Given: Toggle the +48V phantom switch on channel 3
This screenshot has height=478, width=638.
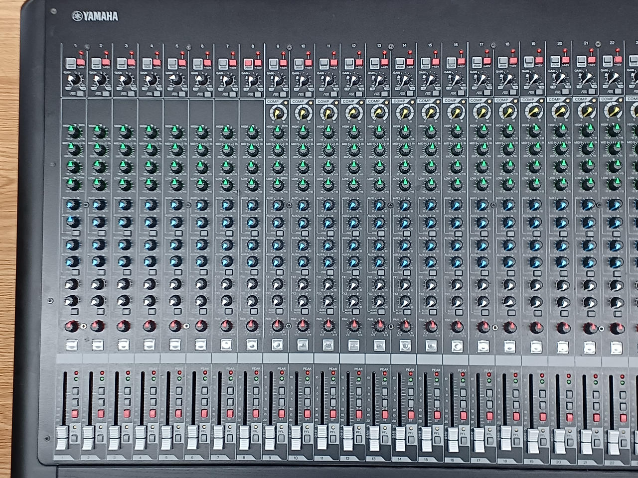Looking at the screenshot, I should coord(131,63).
